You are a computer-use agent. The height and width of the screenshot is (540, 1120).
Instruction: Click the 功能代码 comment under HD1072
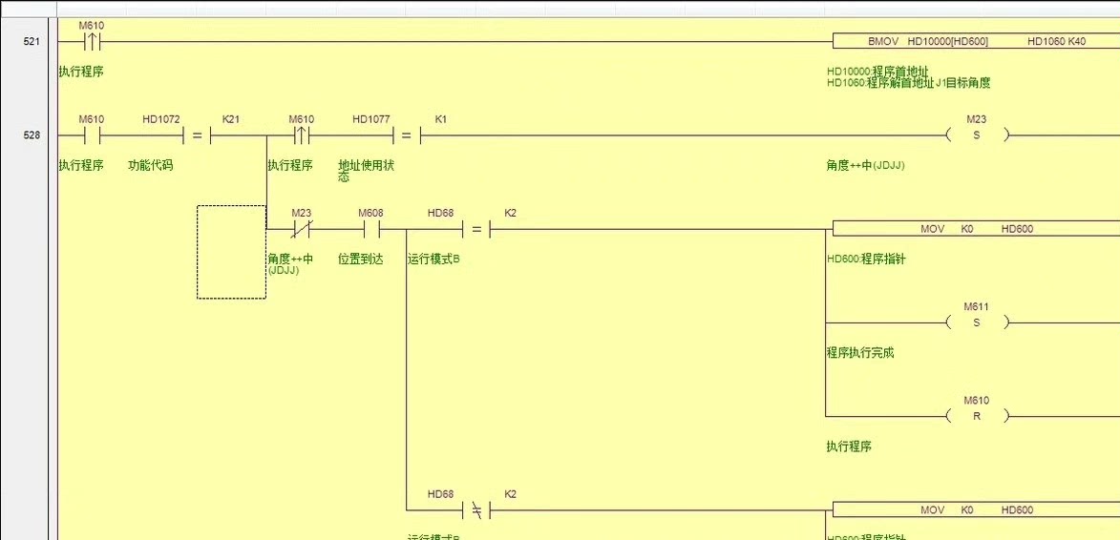(151, 165)
